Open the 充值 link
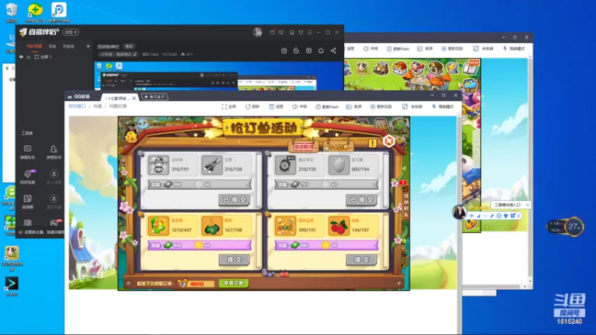596x335 pixels. click(x=98, y=106)
